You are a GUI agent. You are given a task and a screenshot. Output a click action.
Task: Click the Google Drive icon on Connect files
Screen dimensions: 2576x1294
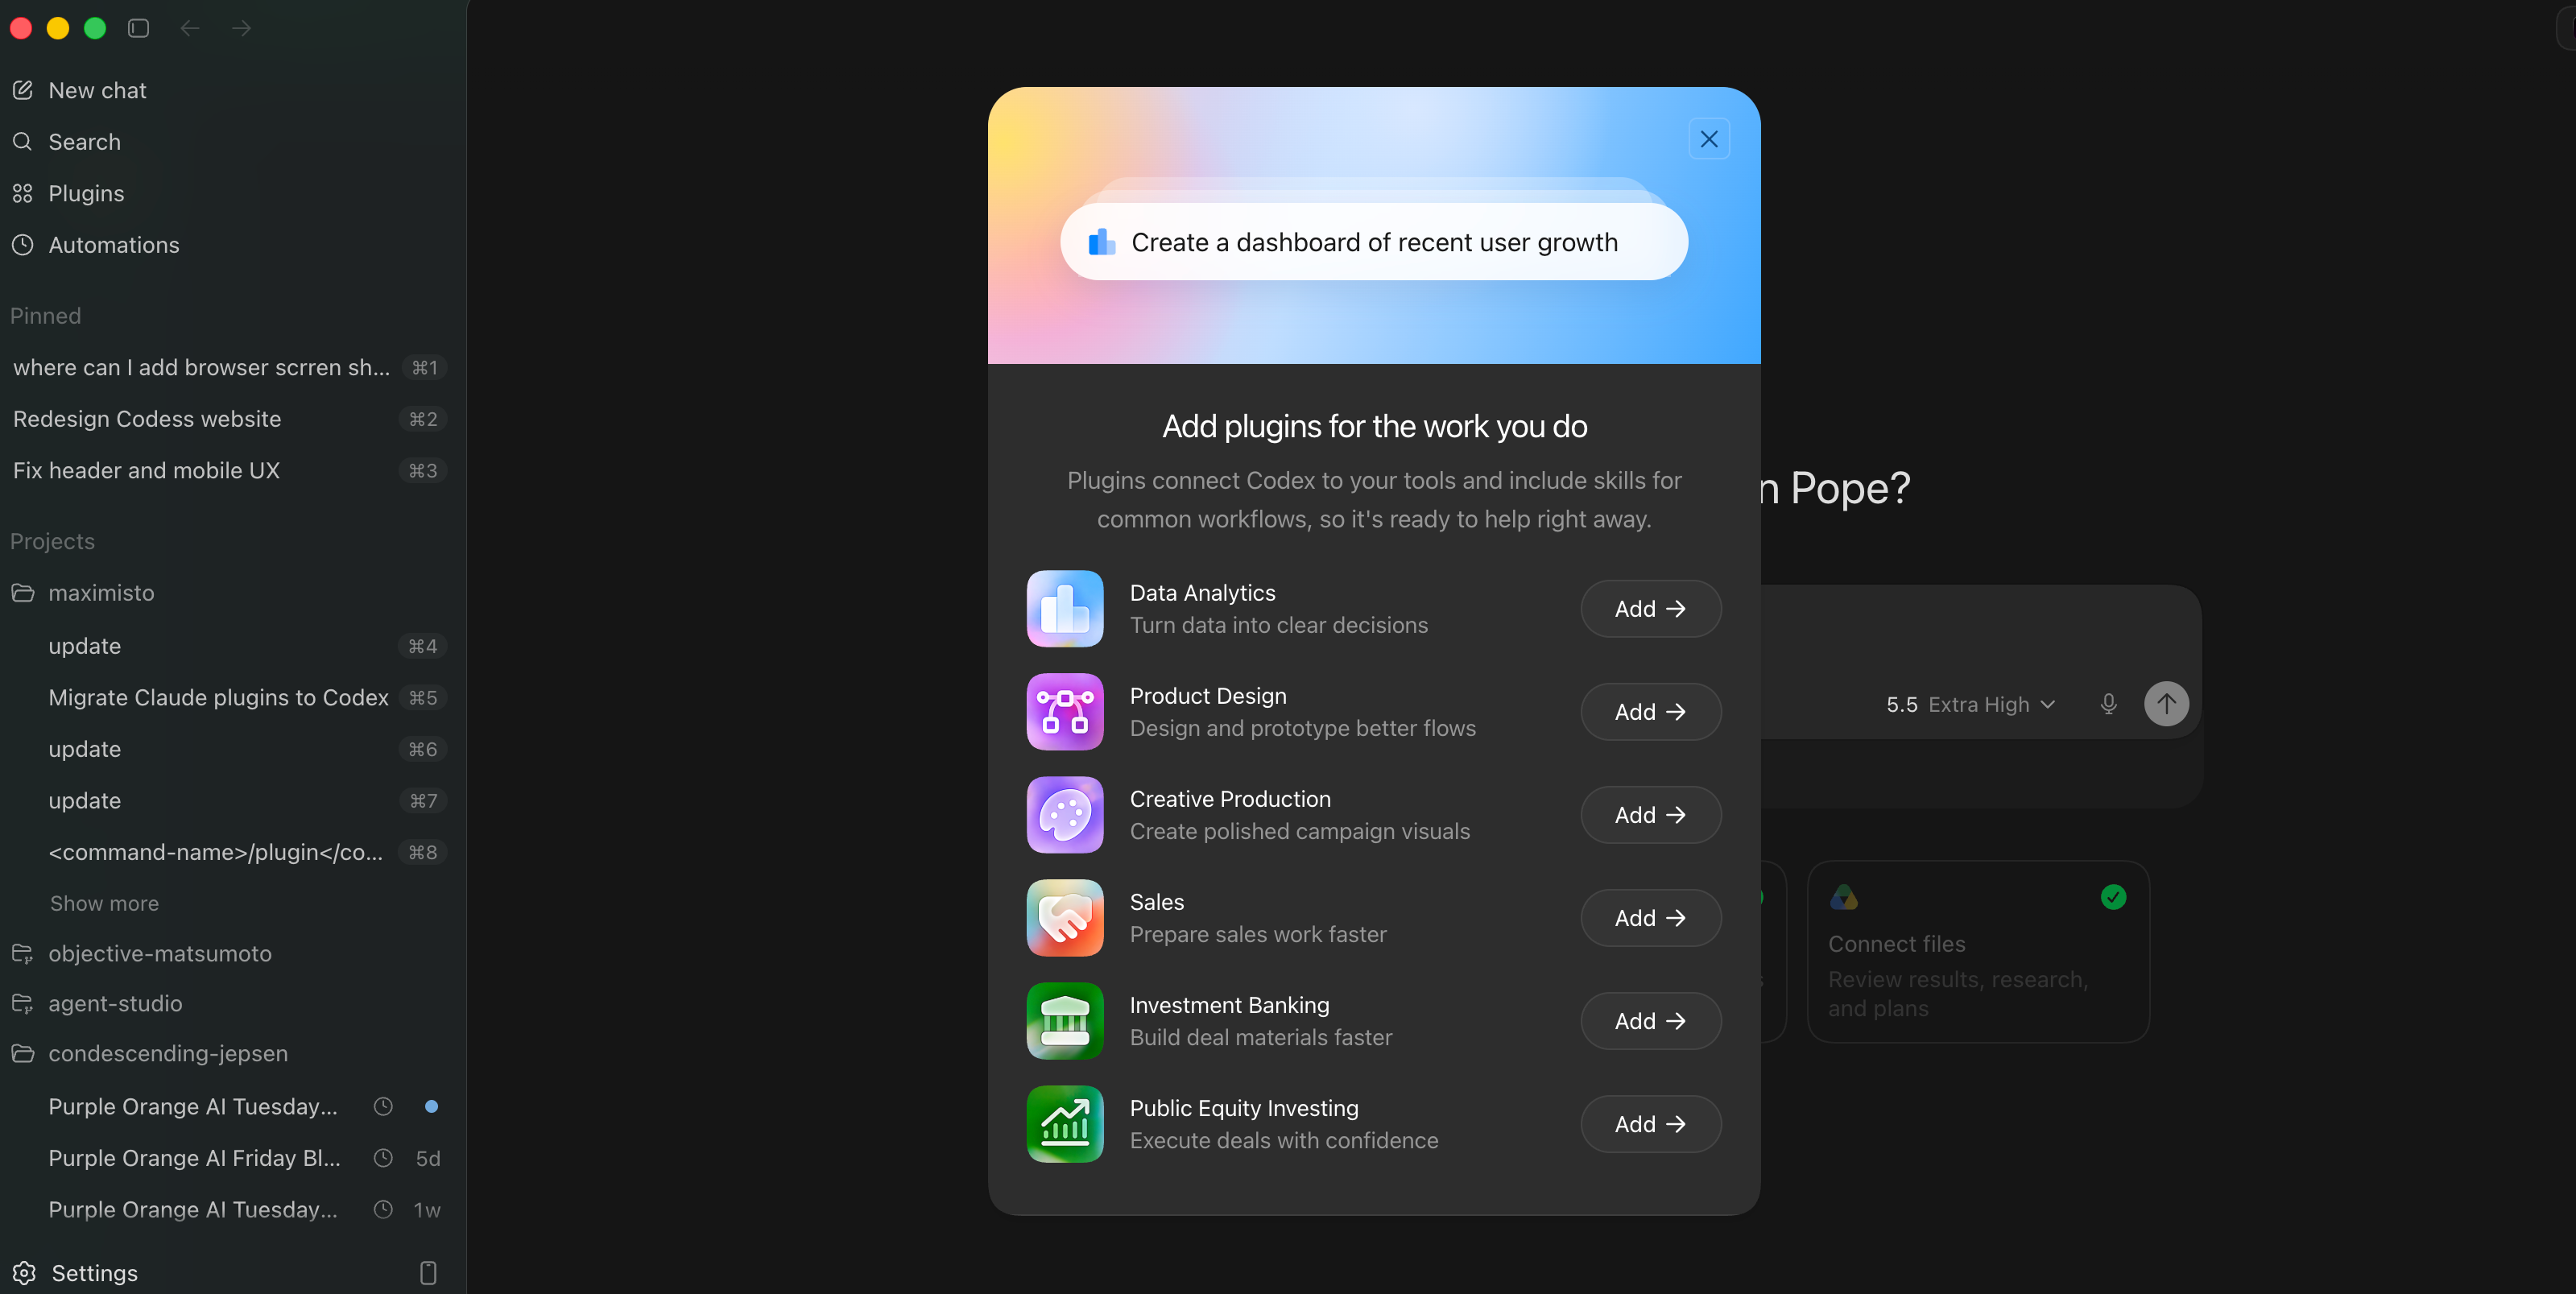1843,897
